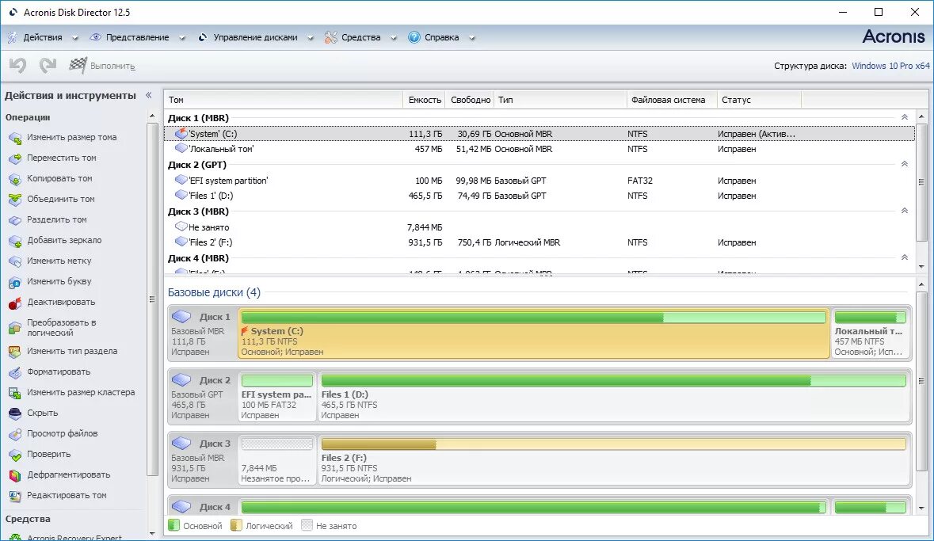Open disk layout link Windows 10 Pro x64

click(890, 66)
